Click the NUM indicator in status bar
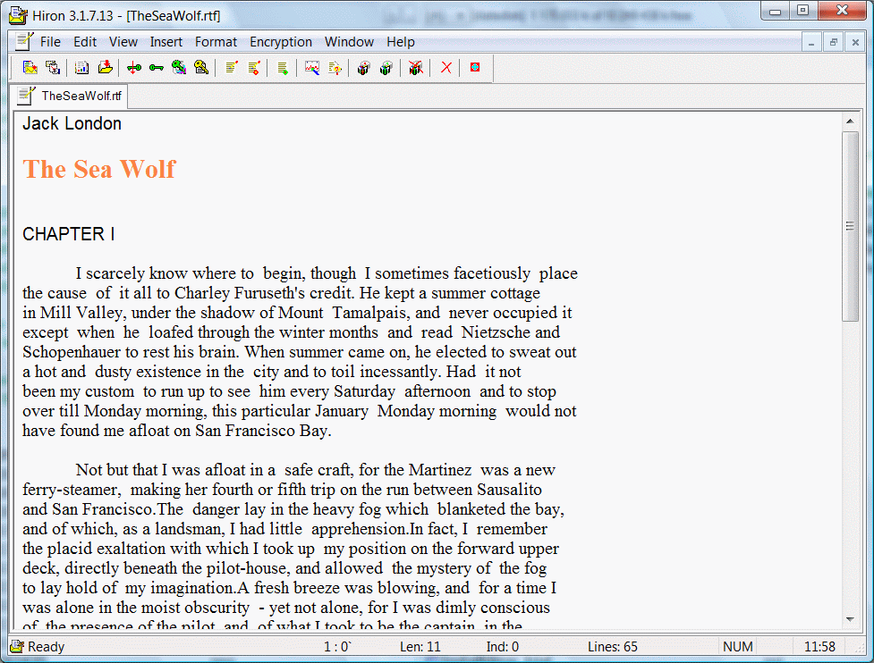The height and width of the screenshot is (663, 874). click(737, 646)
